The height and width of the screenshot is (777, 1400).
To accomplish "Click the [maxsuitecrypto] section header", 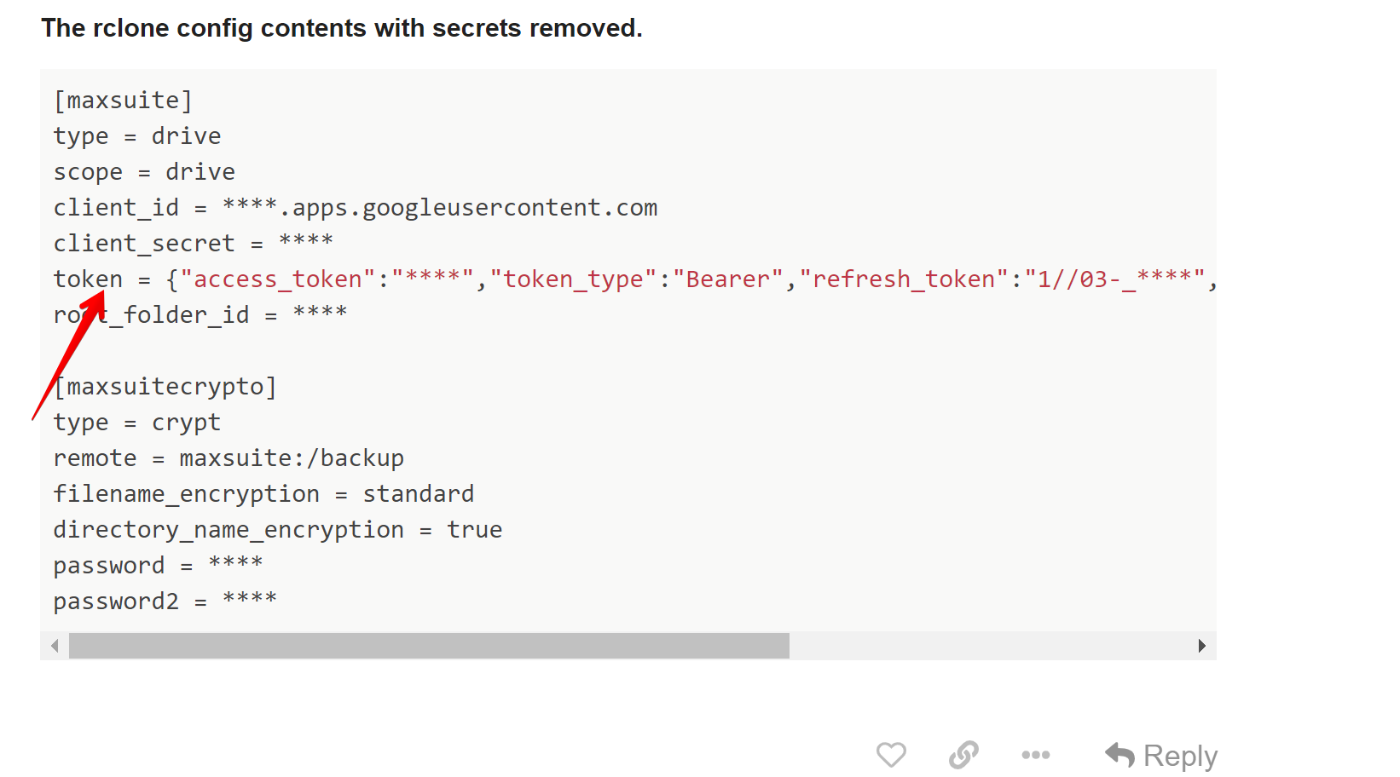I will point(166,387).
